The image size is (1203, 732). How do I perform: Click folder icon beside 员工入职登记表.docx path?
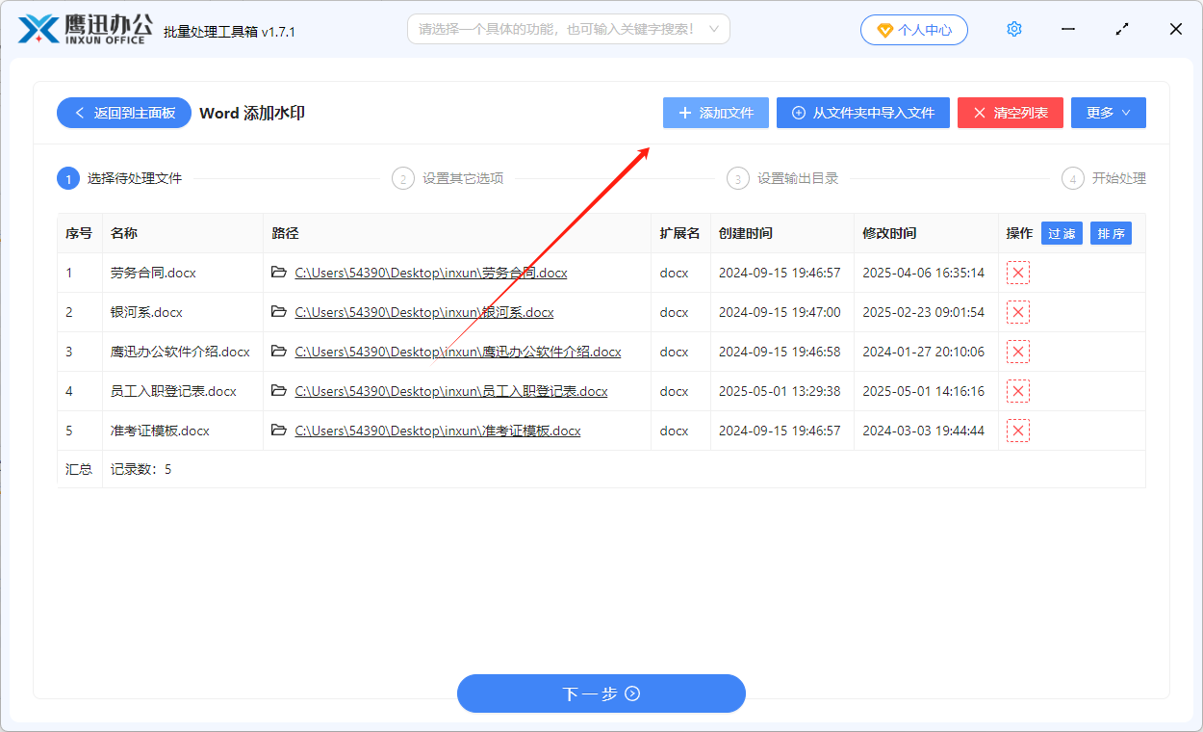(279, 391)
